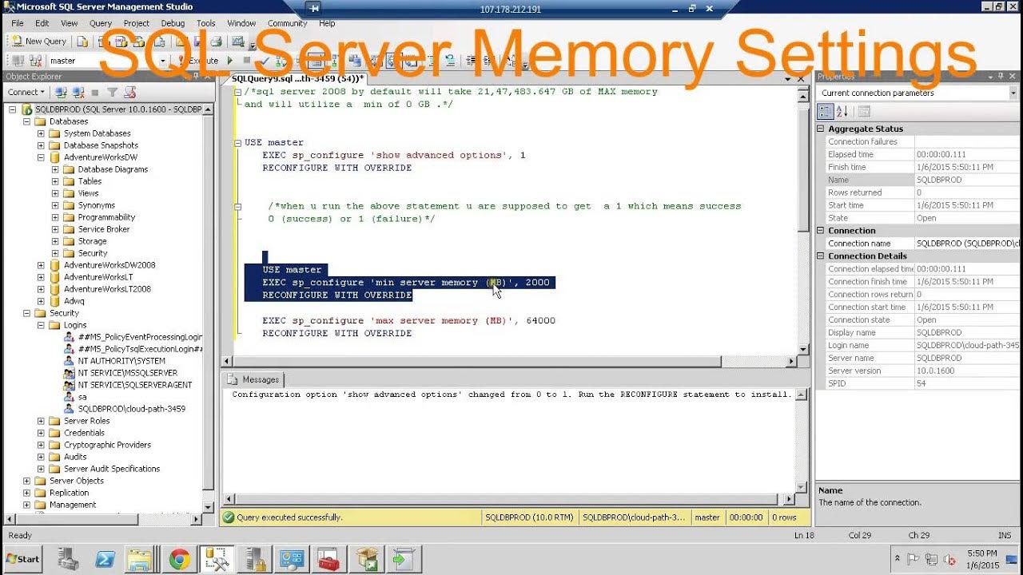Close the SQLQuery9.sql query tab
The height and width of the screenshot is (575, 1023).
(x=802, y=78)
